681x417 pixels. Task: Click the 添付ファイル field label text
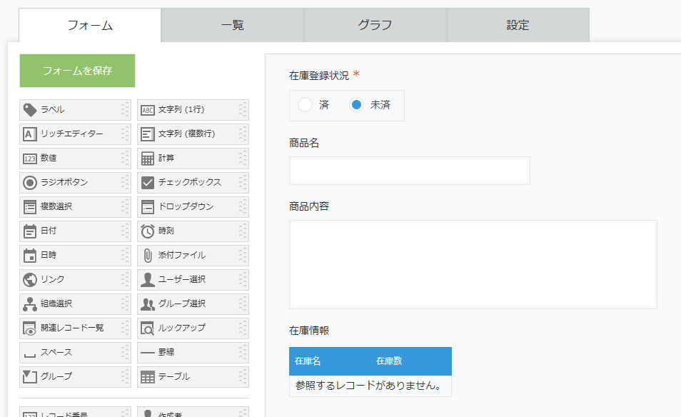click(x=182, y=255)
